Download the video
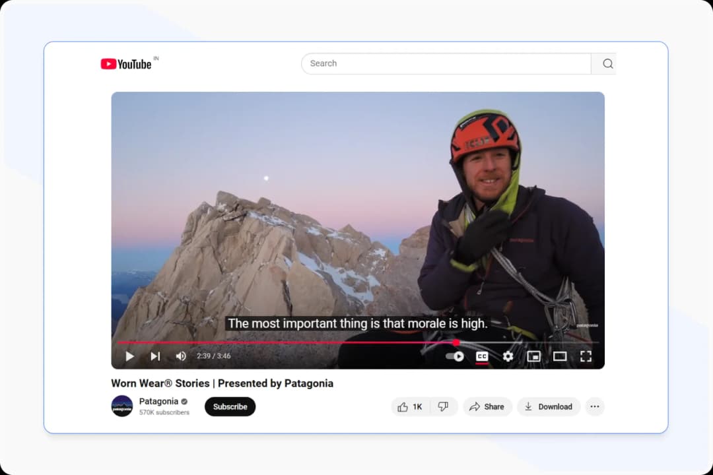The image size is (713, 475). pyautogui.click(x=549, y=406)
